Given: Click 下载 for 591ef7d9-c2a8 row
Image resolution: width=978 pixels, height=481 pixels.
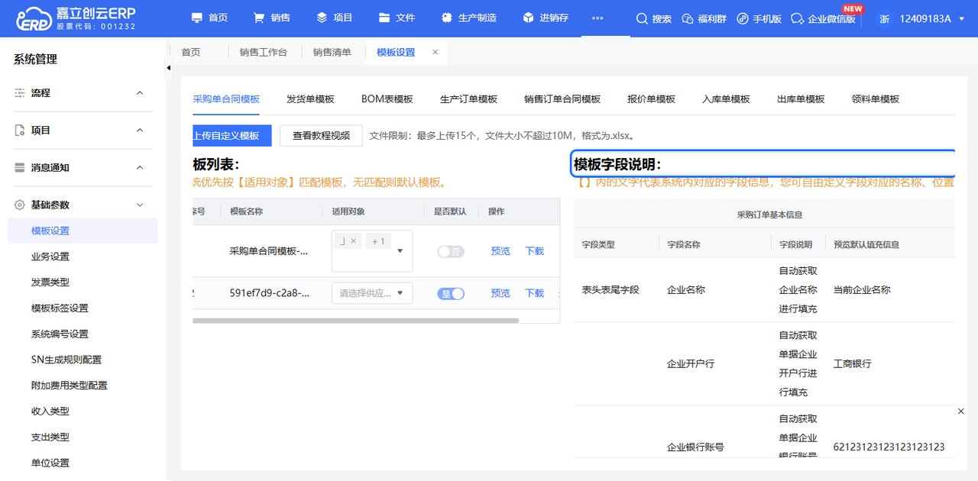Looking at the screenshot, I should (x=535, y=293).
